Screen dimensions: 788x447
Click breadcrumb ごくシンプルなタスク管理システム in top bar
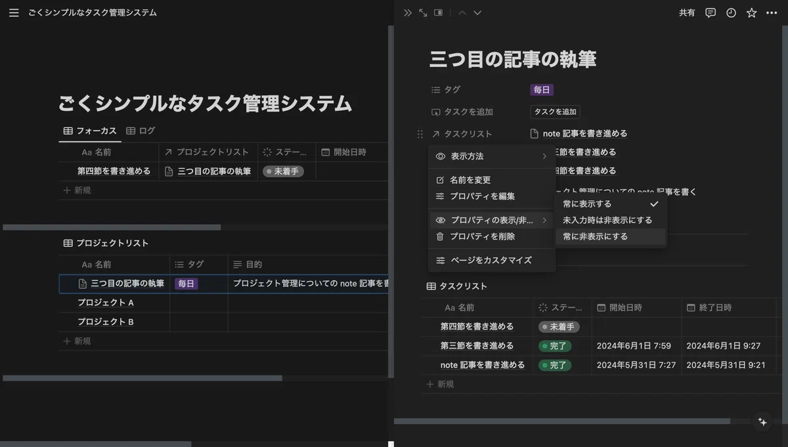tap(93, 12)
